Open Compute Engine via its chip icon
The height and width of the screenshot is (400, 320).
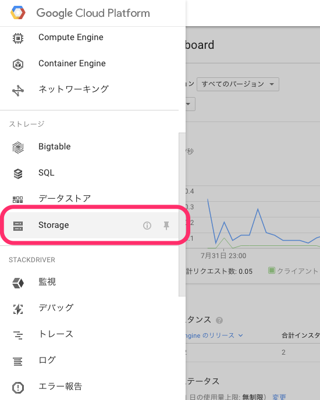(18, 38)
